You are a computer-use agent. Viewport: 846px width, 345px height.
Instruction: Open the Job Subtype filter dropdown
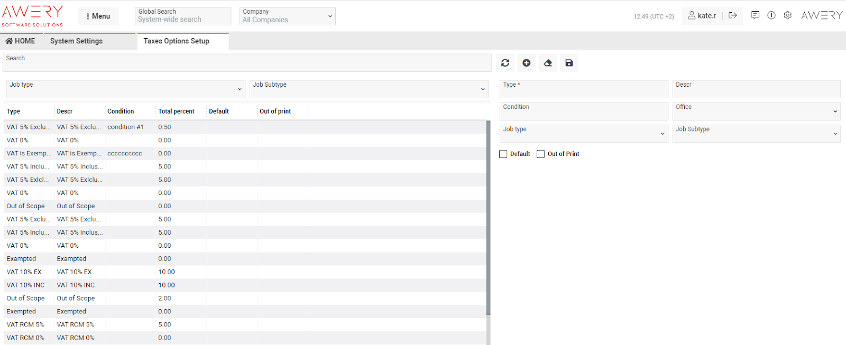369,89
